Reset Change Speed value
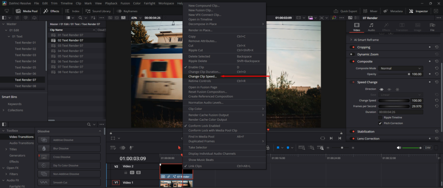Viewport: 443px width, 188px height. [437, 100]
